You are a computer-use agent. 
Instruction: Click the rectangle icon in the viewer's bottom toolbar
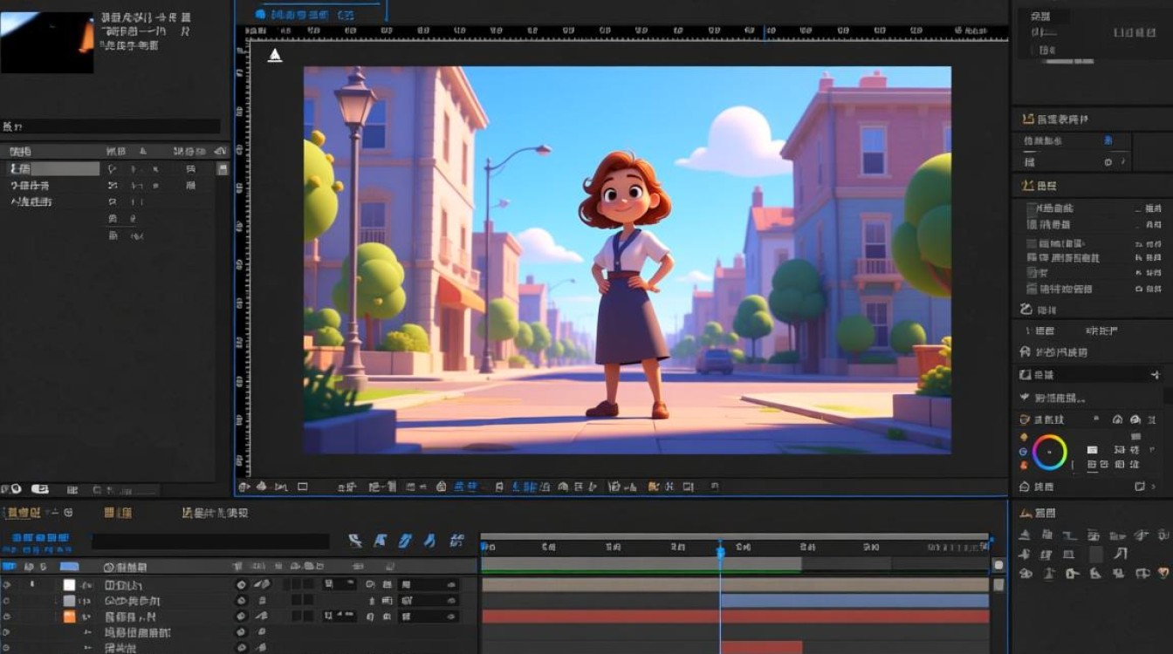(x=303, y=487)
